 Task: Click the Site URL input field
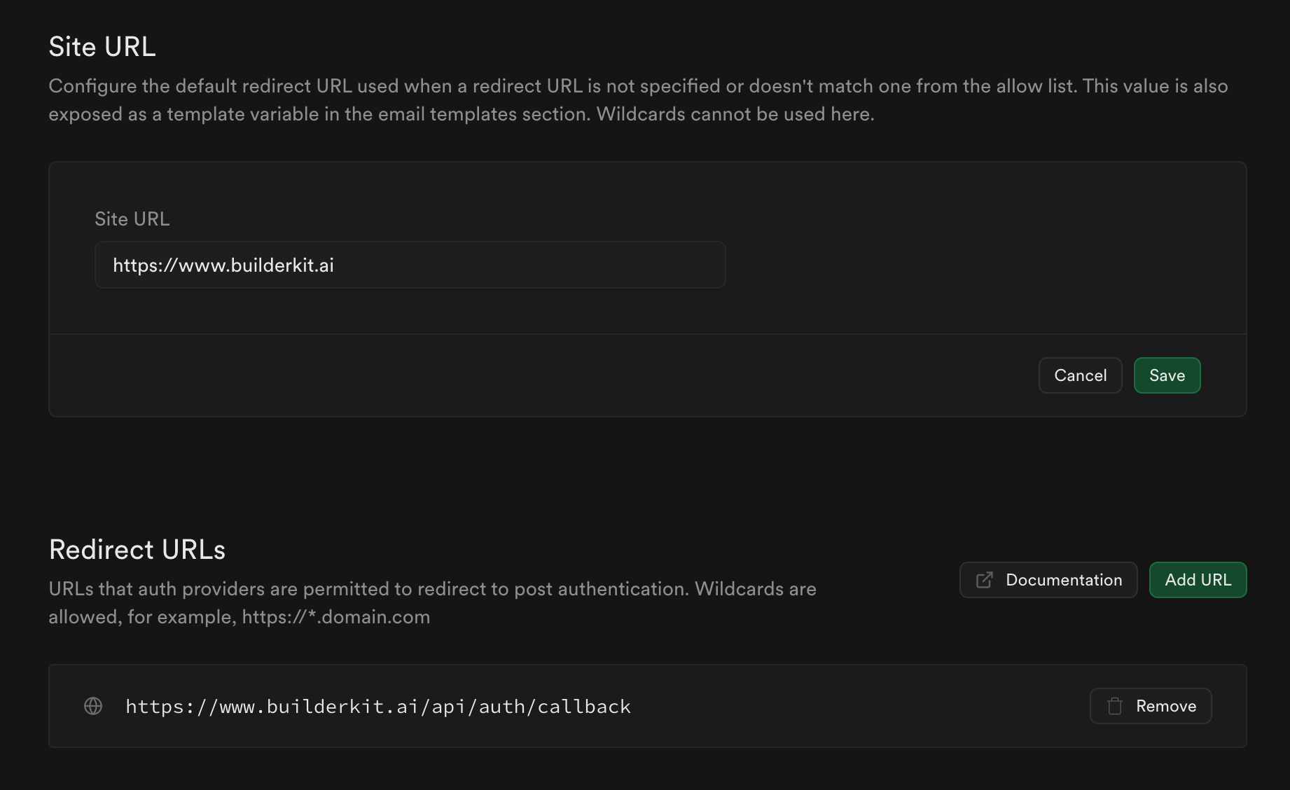[410, 265]
